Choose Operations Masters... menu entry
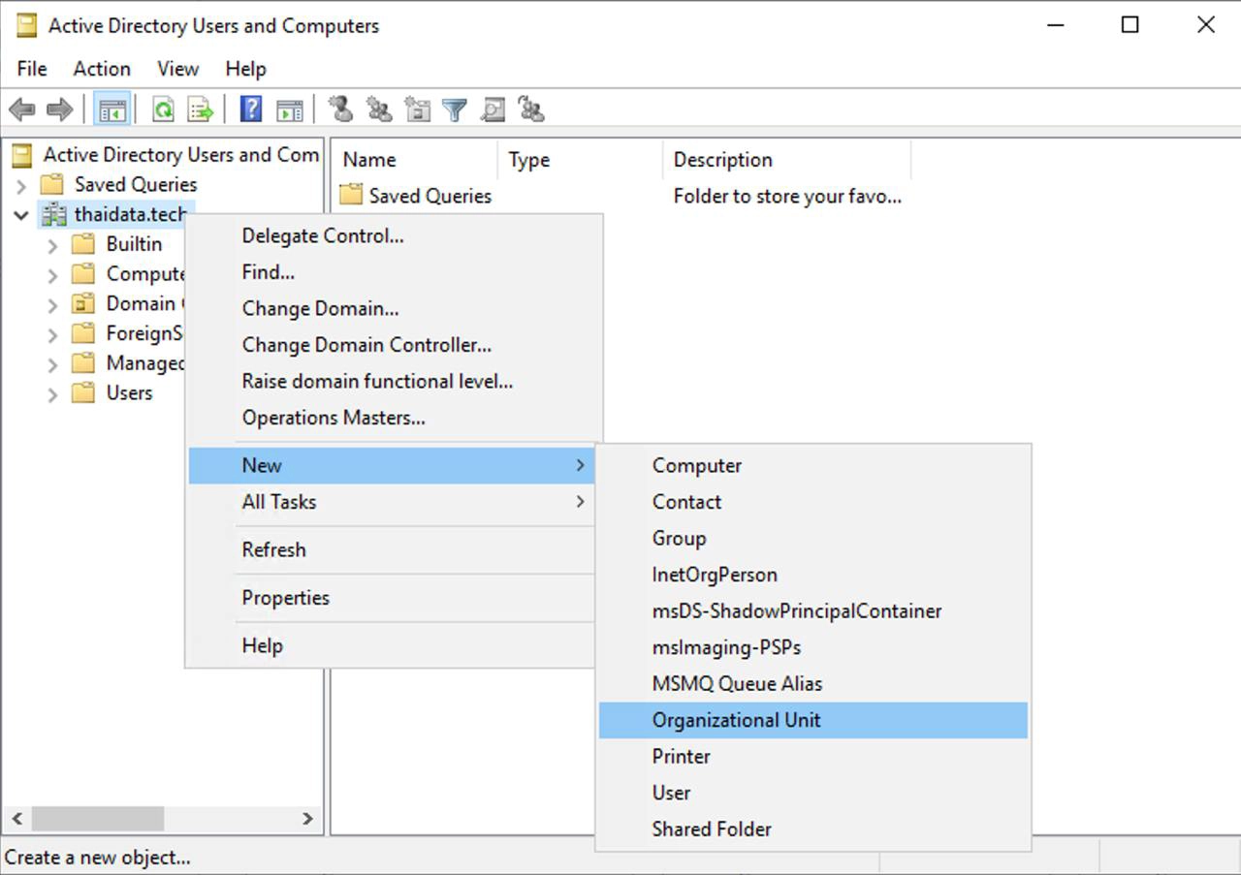Image resolution: width=1241 pixels, height=875 pixels. 395,418
